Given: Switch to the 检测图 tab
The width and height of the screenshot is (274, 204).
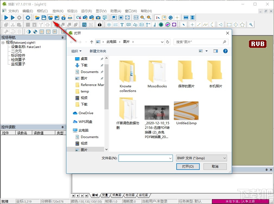Looking at the screenshot, I should click(x=130, y=195).
